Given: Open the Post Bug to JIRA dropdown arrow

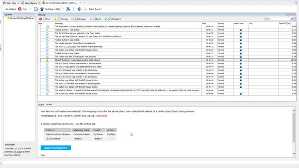Looking at the screenshot, I should (63, 9).
